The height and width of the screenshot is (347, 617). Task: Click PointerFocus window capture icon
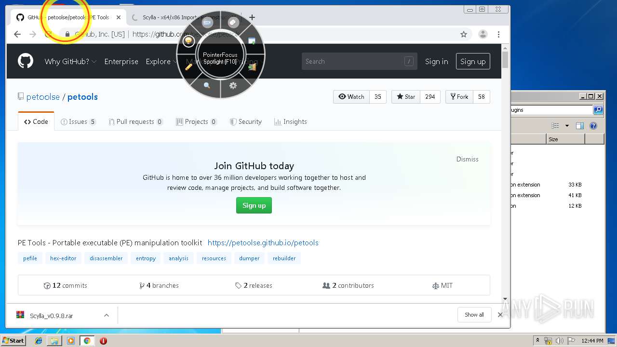click(x=252, y=41)
